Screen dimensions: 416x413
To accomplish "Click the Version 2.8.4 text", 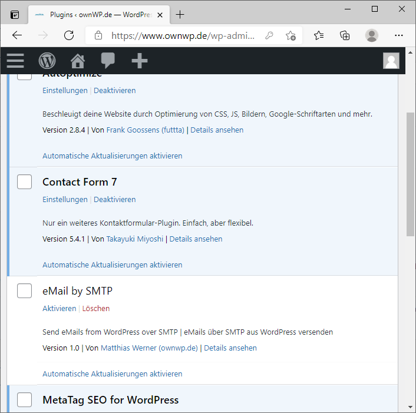I will [x=64, y=130].
